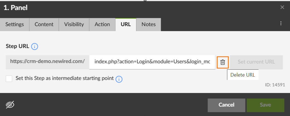Click the ID: 14591 text
The width and height of the screenshot is (290, 116).
(275, 85)
